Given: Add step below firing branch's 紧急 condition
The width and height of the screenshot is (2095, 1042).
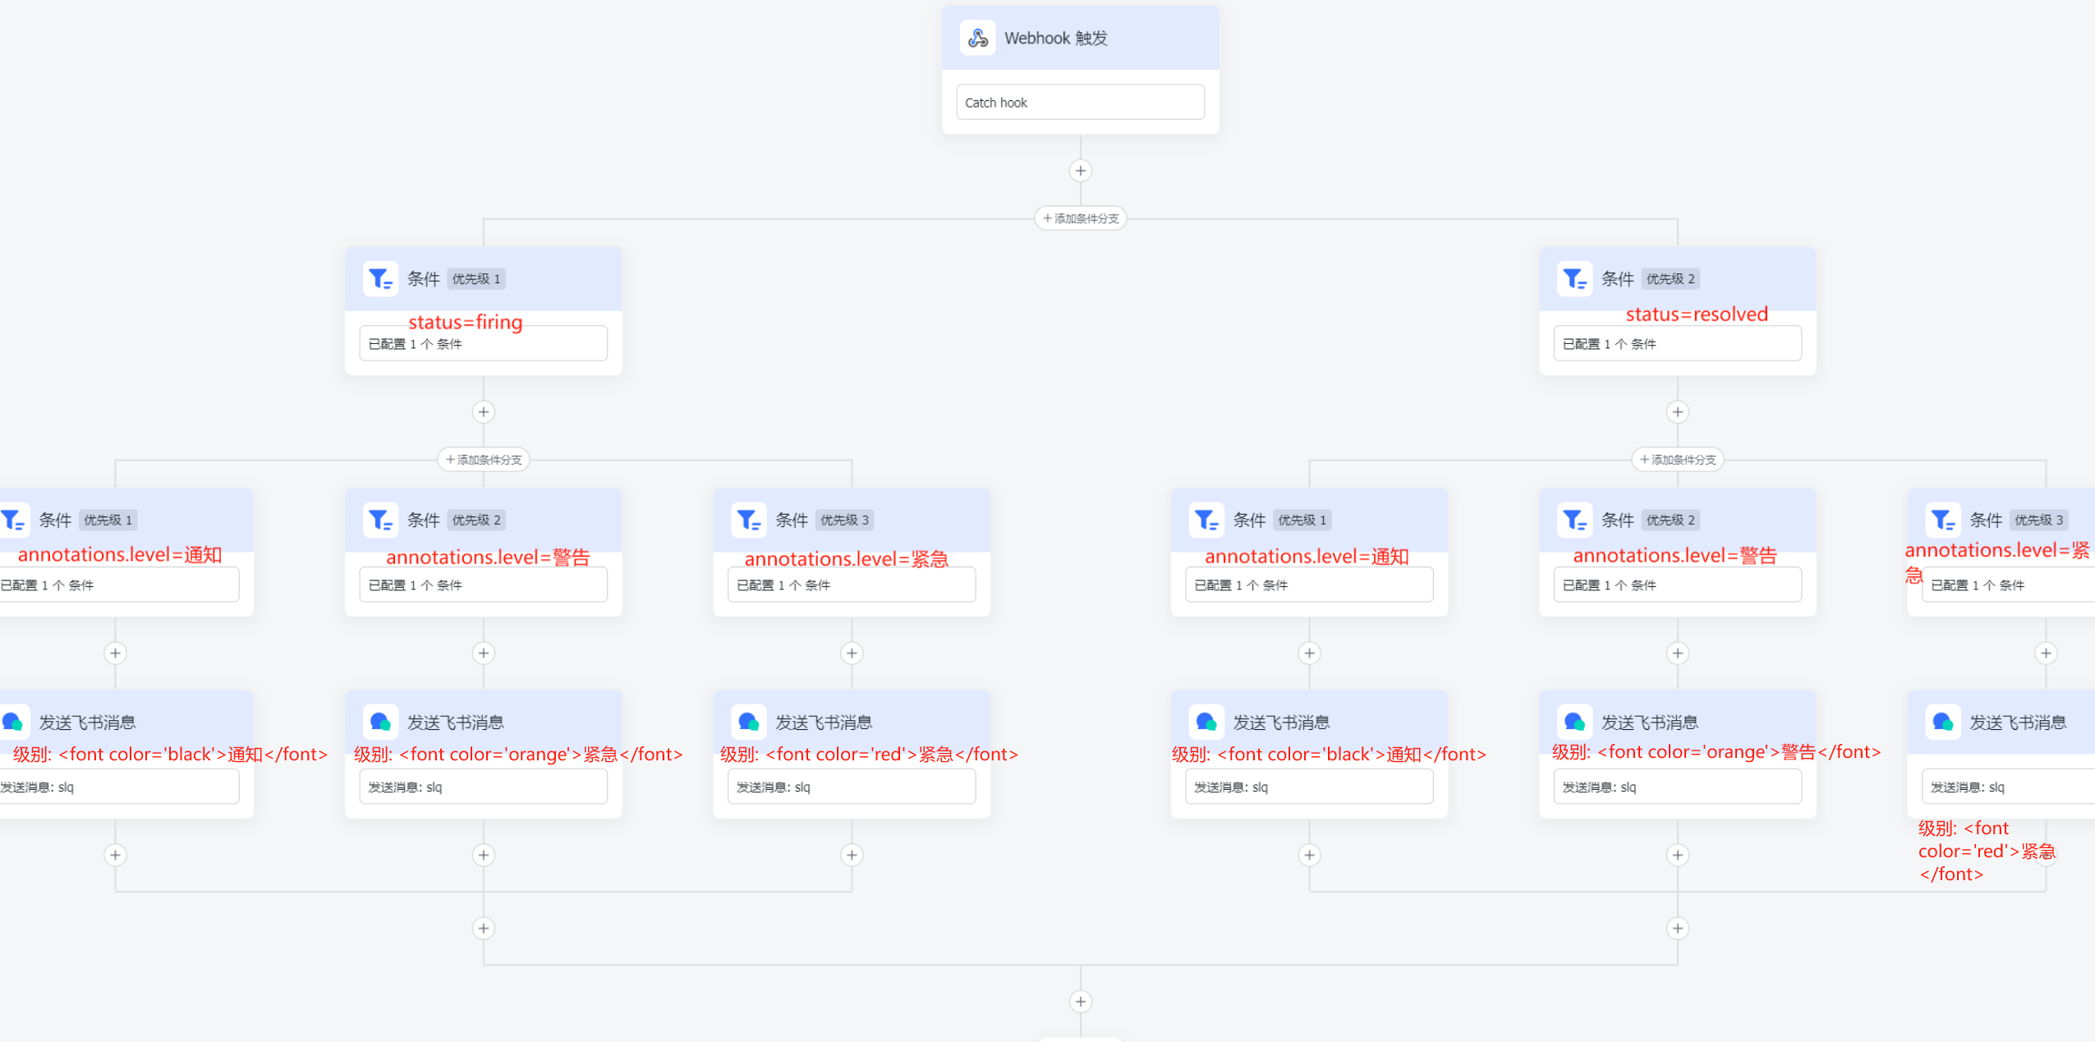Looking at the screenshot, I should coord(852,654).
